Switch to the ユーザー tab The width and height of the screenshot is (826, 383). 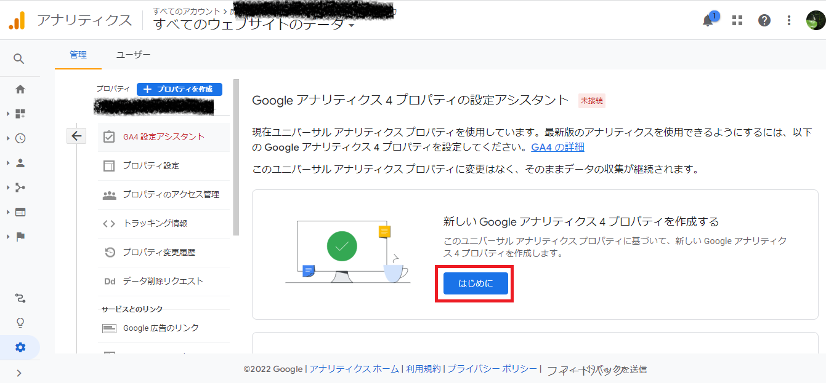(134, 55)
